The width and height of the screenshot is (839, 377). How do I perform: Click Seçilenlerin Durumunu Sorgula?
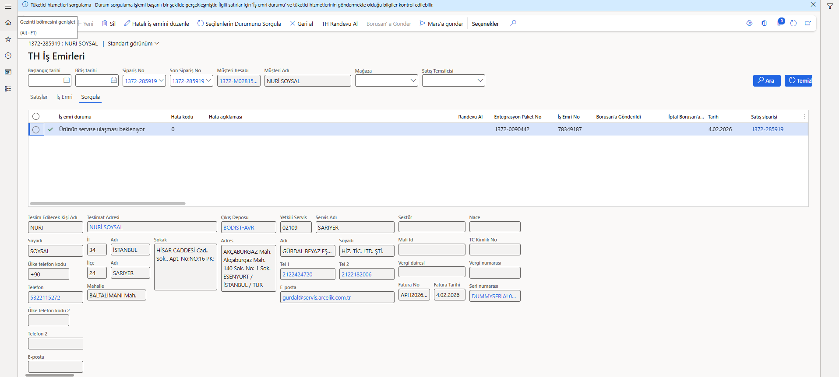click(239, 24)
